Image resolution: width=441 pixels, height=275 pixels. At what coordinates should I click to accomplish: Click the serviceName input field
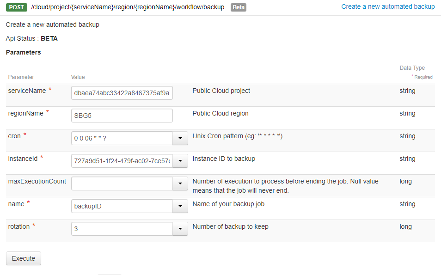click(x=122, y=93)
